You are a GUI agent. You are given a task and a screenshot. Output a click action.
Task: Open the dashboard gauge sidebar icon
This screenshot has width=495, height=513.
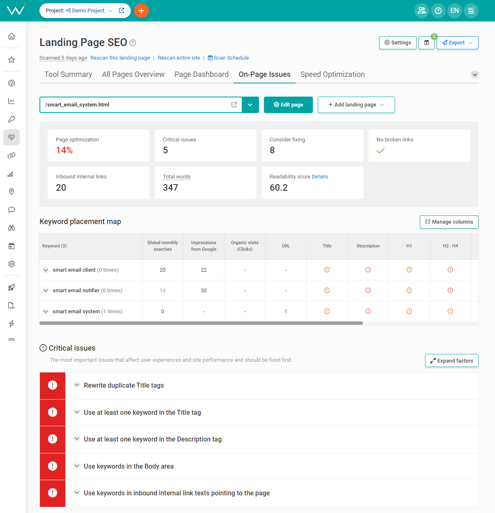[x=12, y=83]
